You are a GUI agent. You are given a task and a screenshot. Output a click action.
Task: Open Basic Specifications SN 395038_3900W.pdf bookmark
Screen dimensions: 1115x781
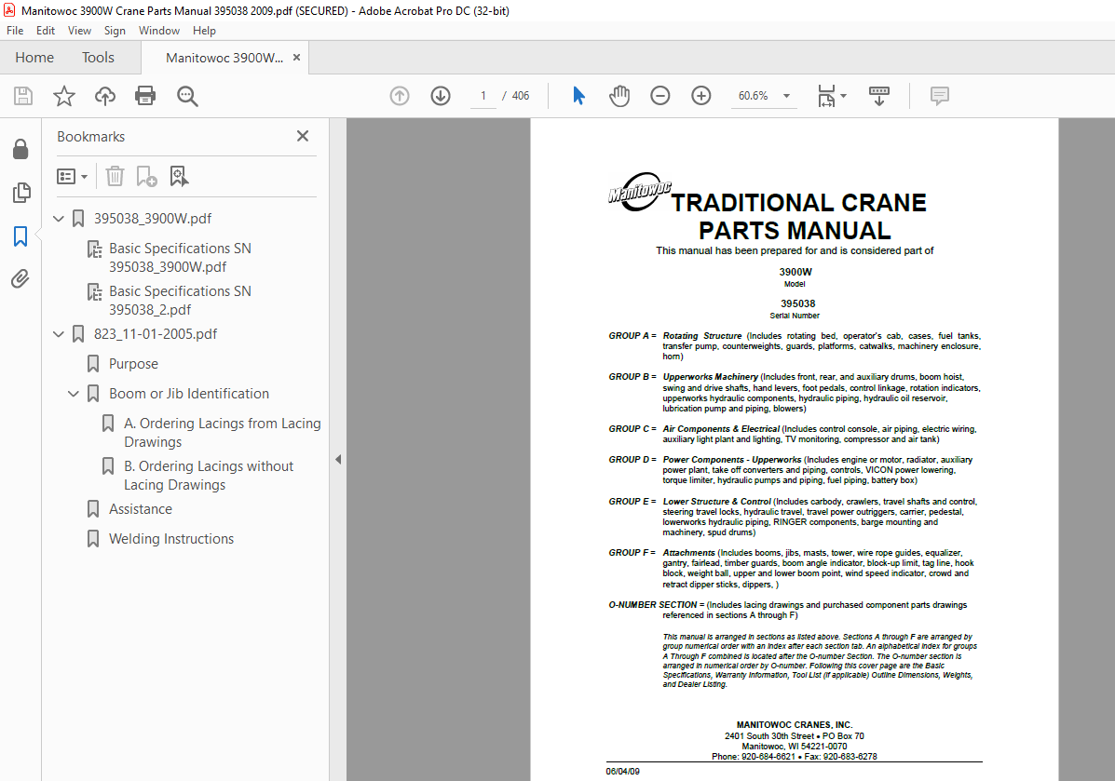(x=180, y=257)
